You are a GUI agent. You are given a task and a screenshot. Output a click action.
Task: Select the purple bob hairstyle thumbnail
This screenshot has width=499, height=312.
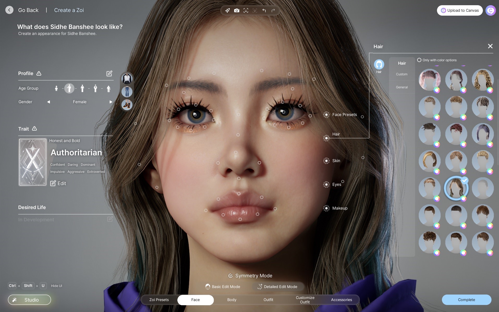coord(482,134)
